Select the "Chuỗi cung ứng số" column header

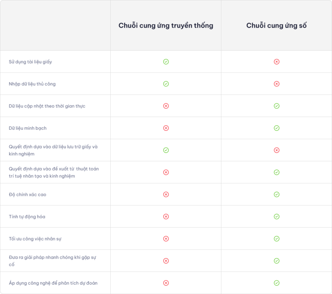click(276, 25)
